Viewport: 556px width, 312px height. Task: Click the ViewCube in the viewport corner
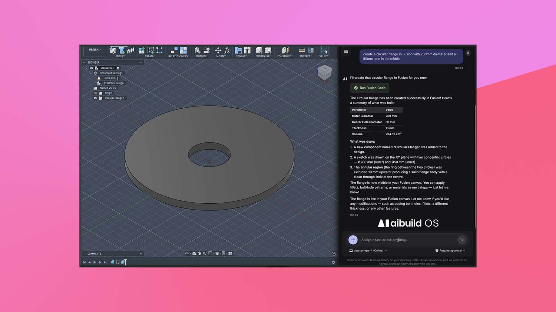[325, 72]
